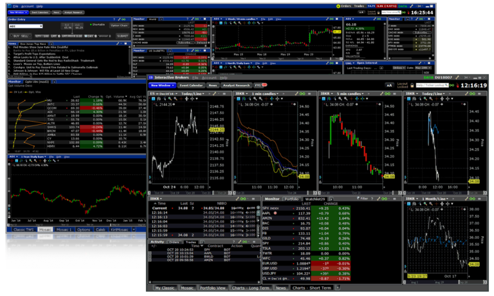494x296 pixels.
Task: Toggle green chain link beside ticker lookup field
Action: point(452,86)
